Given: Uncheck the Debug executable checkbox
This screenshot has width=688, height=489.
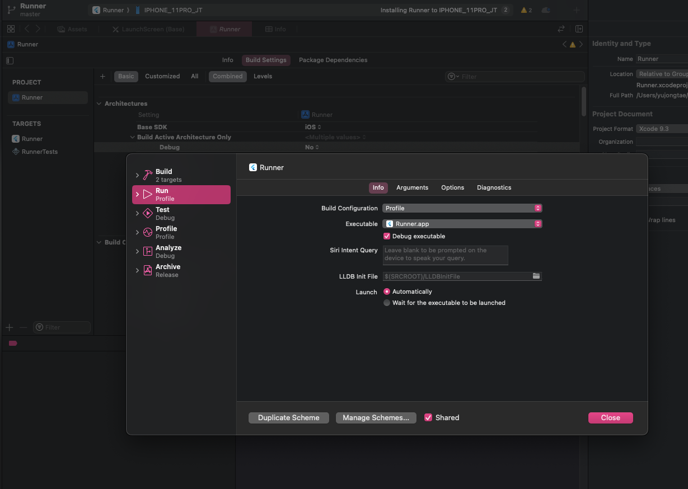Looking at the screenshot, I should pyautogui.click(x=387, y=236).
